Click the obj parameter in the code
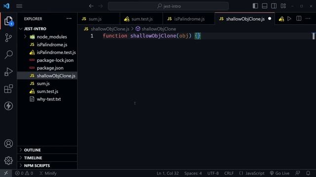This screenshot has width=316, height=177. 184,36
